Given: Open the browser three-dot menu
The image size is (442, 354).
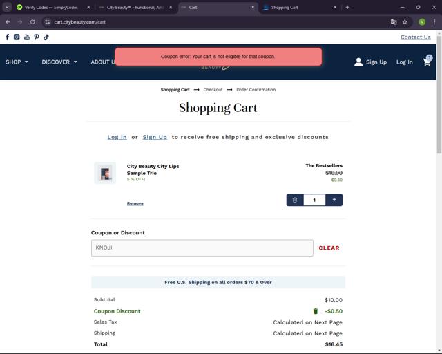Looking at the screenshot, I should 434,22.
